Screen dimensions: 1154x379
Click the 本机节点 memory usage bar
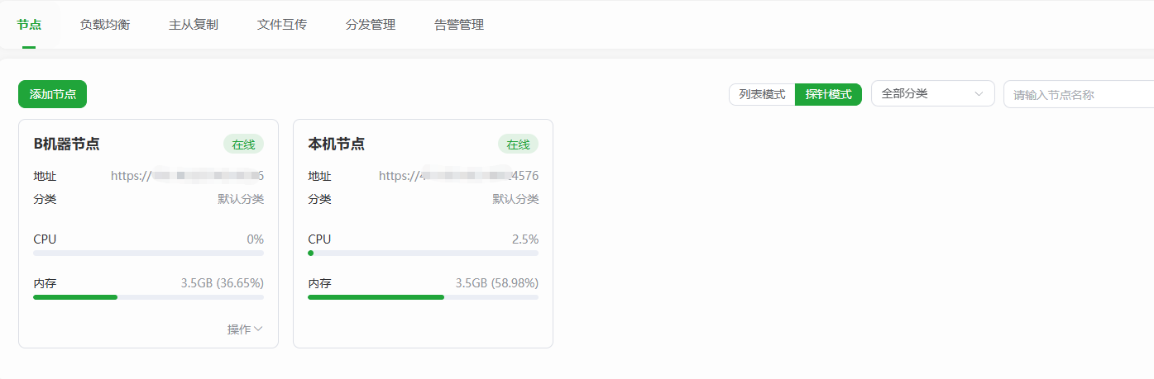[x=423, y=296]
